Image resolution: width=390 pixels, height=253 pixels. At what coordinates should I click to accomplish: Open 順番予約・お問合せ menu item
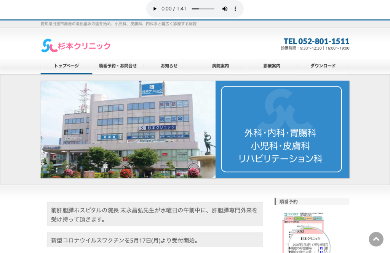118,66
